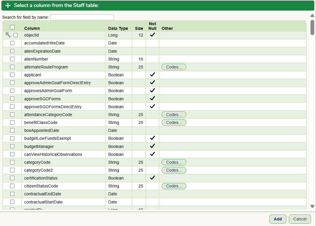Click the Size header label
The height and width of the screenshot is (226, 316).
(139, 28)
